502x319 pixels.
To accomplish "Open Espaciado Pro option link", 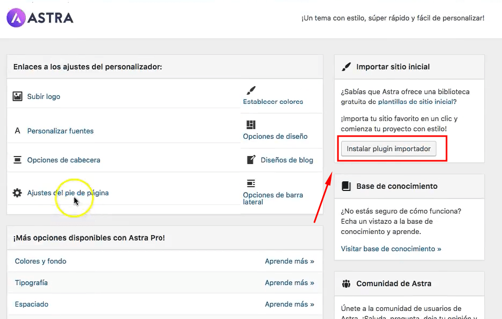I will 32,304.
